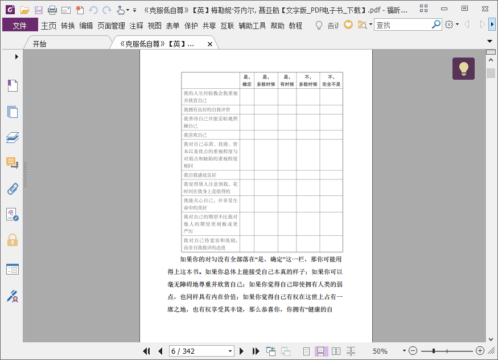Open a file with folder icon
This screenshot has height=360, width=498.
click(25, 10)
